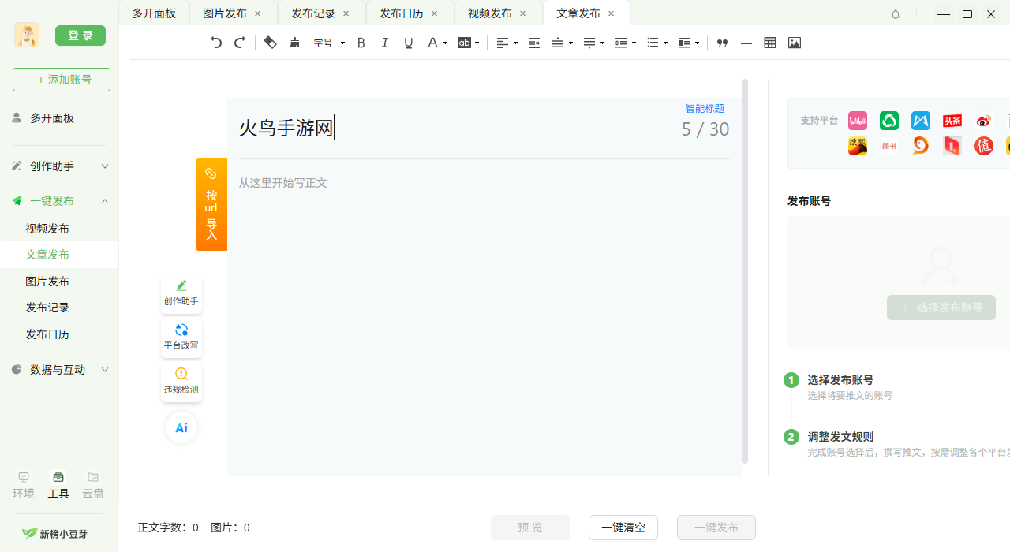1010x552 pixels.
Task: Undo the last edit
Action: 216,43
